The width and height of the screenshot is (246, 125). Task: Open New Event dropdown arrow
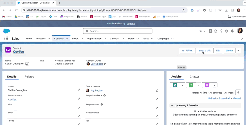pos(215,85)
